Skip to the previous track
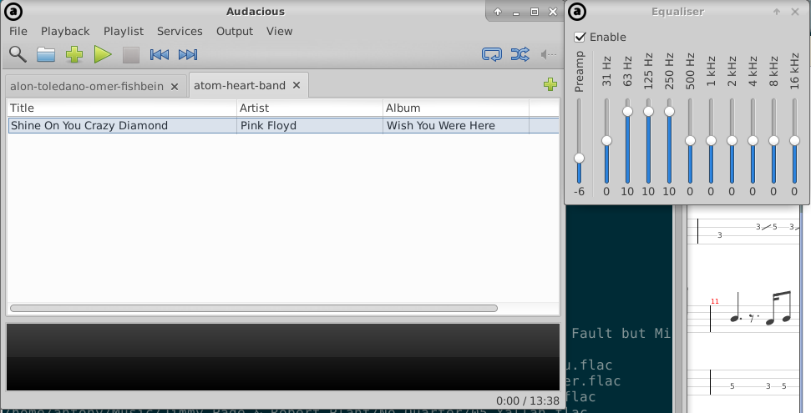 point(160,54)
